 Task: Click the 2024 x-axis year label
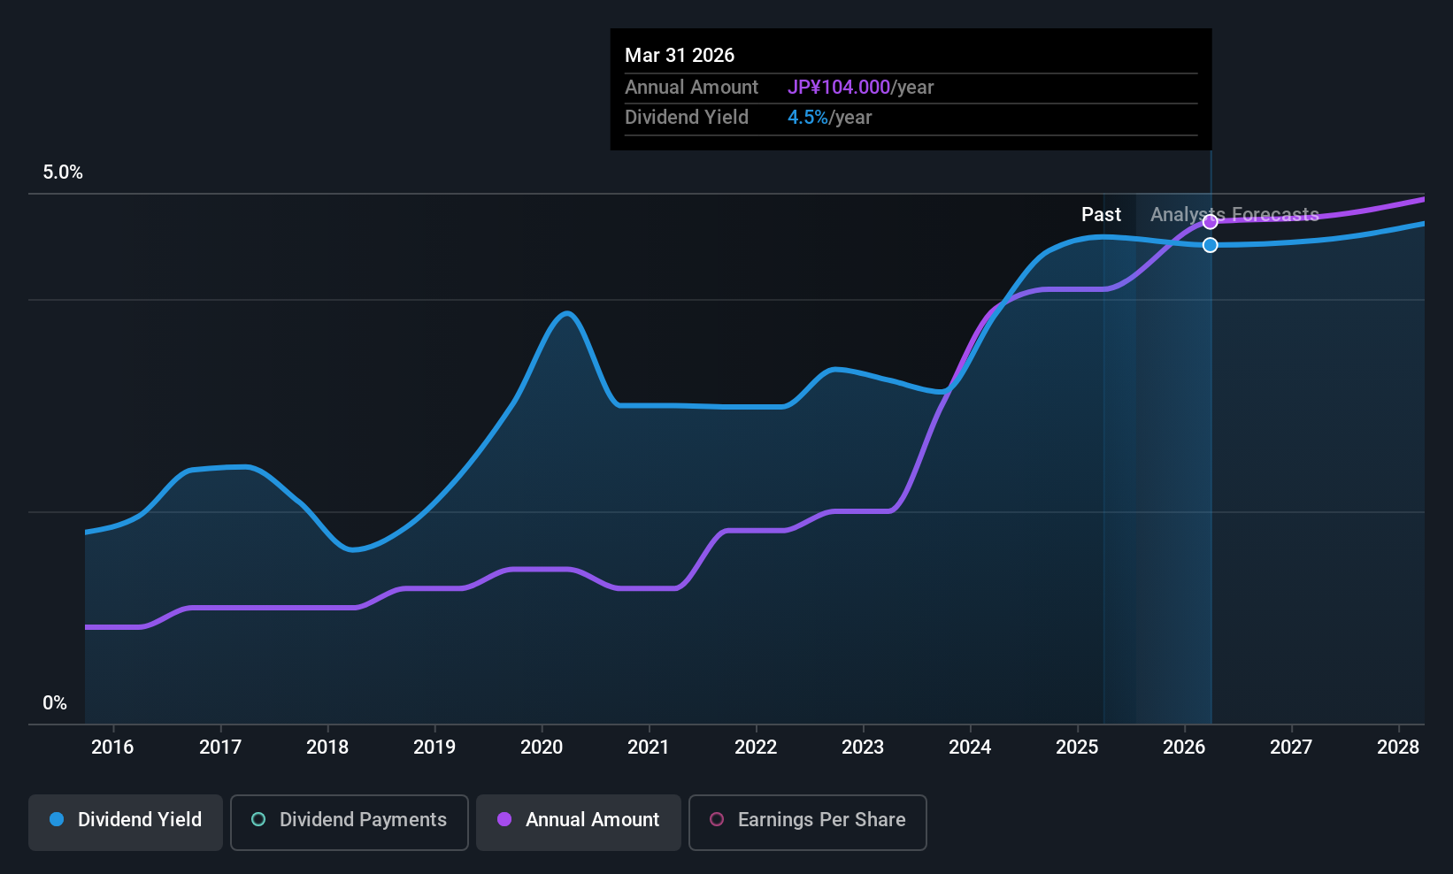[970, 747]
